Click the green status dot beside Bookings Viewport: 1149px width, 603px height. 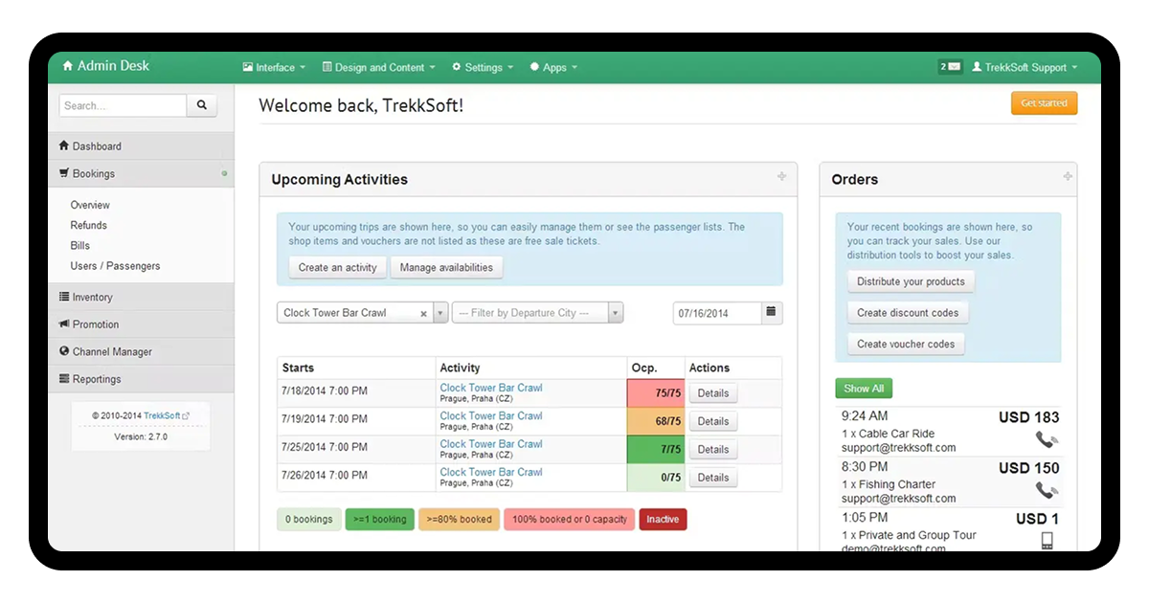tap(224, 173)
